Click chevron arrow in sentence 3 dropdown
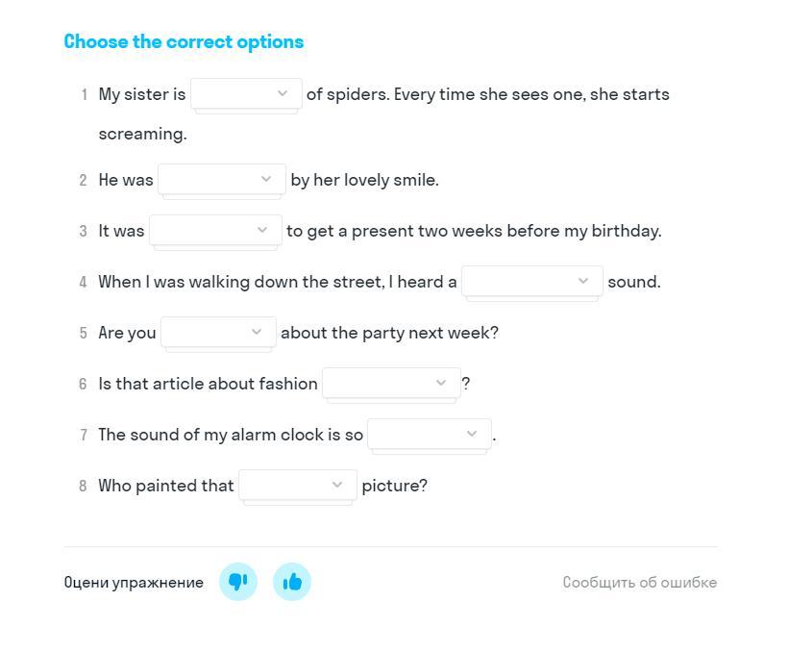The width and height of the screenshot is (788, 651). 262,230
